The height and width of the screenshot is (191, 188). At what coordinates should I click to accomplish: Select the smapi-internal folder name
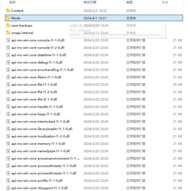pyautogui.click(x=22, y=33)
